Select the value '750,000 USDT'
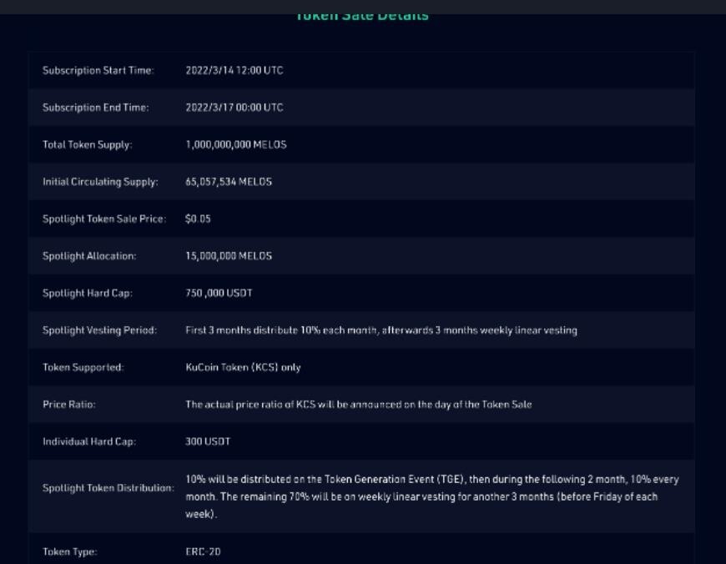Viewport: 726px width, 564px height. pos(219,293)
